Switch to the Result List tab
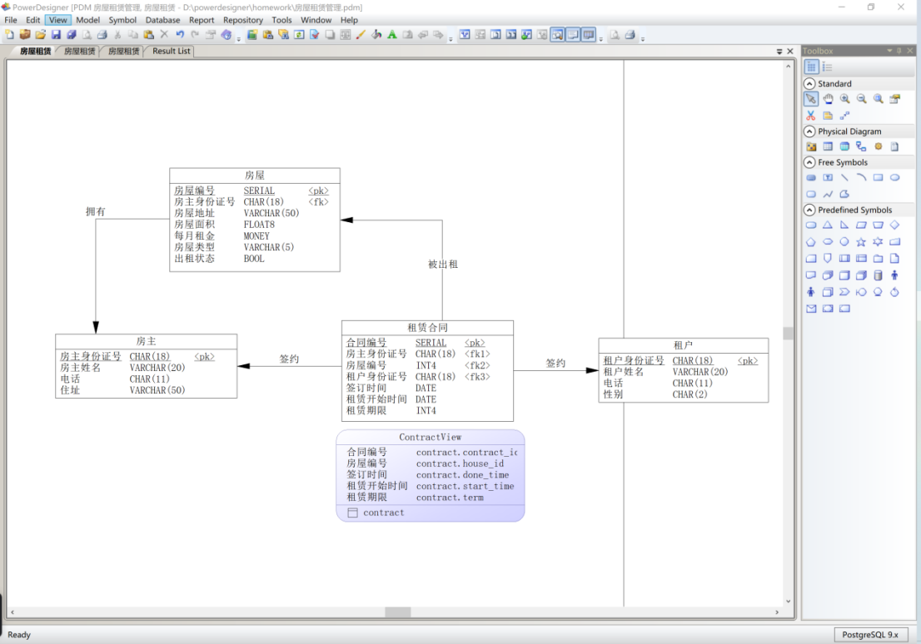Screen dimensions: 921x644 (x=171, y=51)
